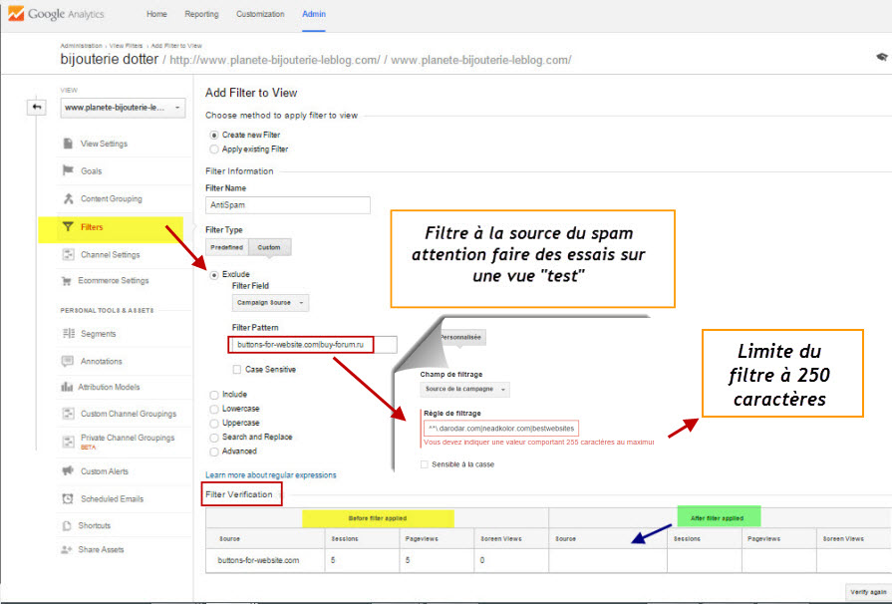Select the Lowercase radio button
Screen dimensions: 892x604
click(214, 409)
